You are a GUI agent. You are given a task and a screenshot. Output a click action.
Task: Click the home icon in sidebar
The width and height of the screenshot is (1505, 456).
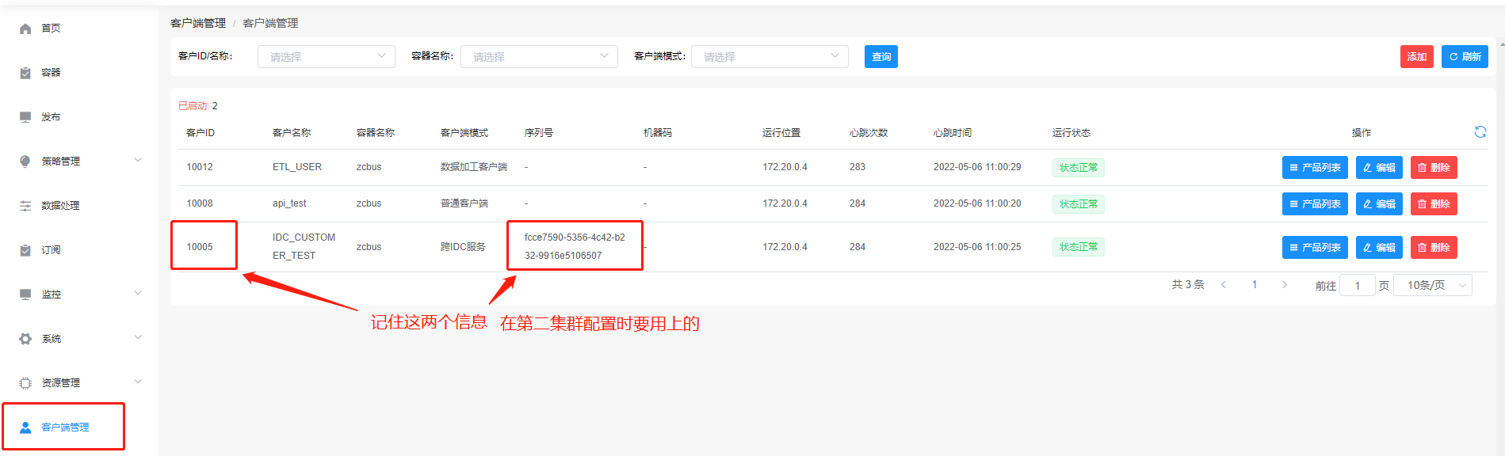point(25,28)
